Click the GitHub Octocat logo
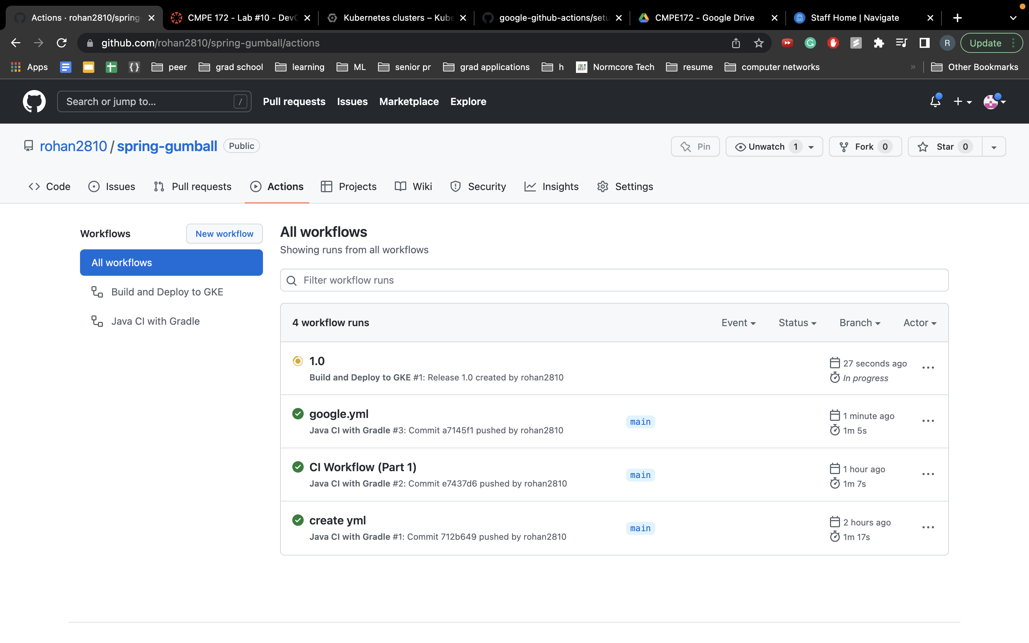 [34, 101]
